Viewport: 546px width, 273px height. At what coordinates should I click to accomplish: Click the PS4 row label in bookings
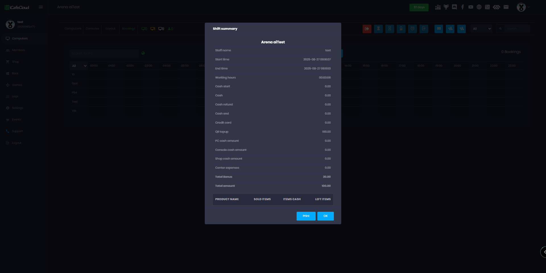tap(74, 93)
